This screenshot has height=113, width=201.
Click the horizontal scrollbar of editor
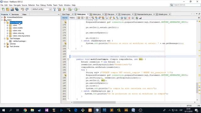coord(94,102)
